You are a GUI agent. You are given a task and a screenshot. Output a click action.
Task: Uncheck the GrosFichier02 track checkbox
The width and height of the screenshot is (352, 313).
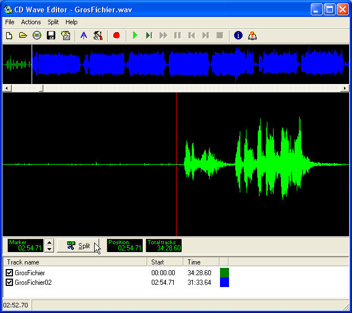coord(9,283)
